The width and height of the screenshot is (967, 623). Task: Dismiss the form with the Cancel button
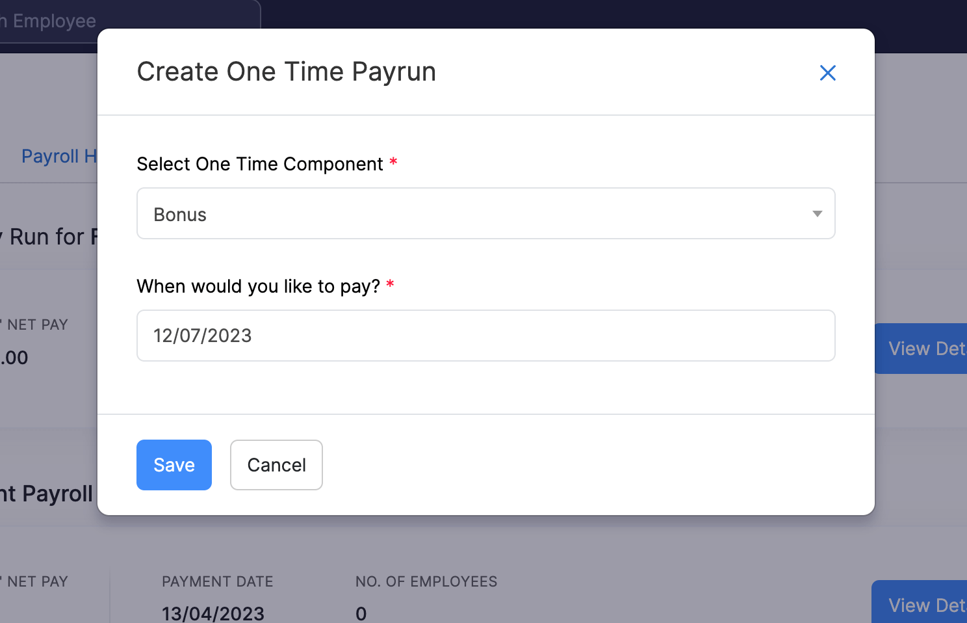pos(276,464)
